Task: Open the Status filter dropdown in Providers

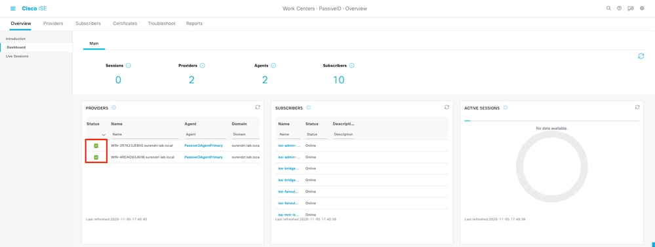Action: point(103,135)
